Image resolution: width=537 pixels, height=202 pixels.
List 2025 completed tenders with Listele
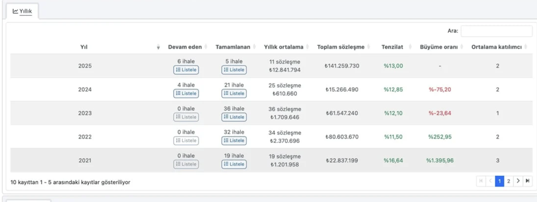click(x=234, y=70)
